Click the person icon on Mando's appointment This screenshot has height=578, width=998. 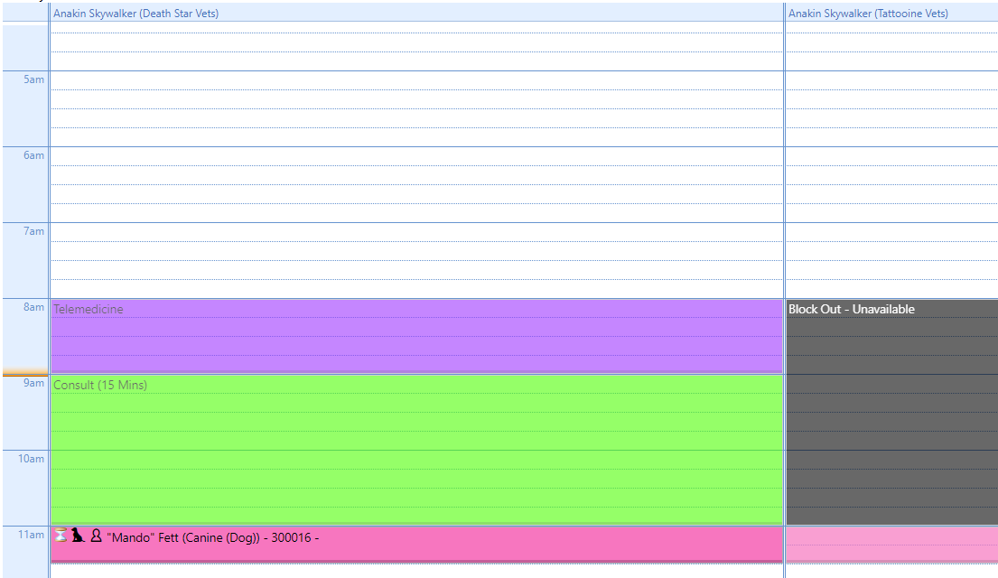tap(96, 536)
